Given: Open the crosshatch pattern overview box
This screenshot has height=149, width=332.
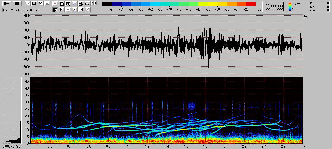Looking at the screenshot, I should [275, 7].
